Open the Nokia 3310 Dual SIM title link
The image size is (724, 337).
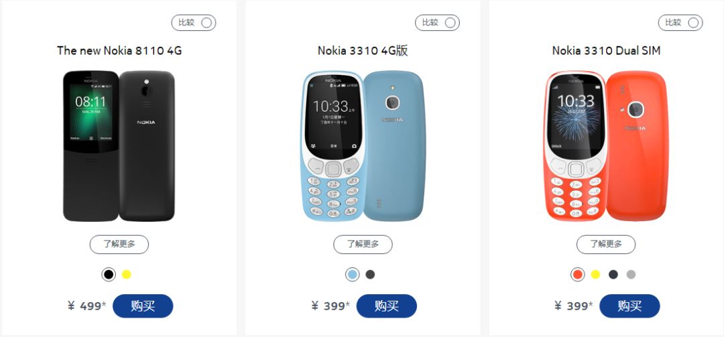[606, 50]
